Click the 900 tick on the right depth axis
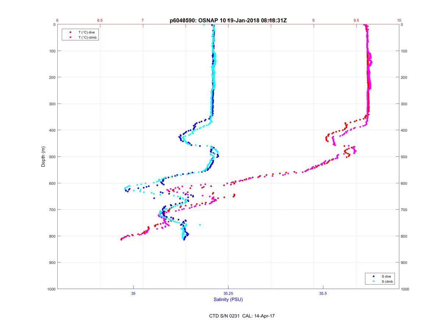 click(x=405, y=263)
